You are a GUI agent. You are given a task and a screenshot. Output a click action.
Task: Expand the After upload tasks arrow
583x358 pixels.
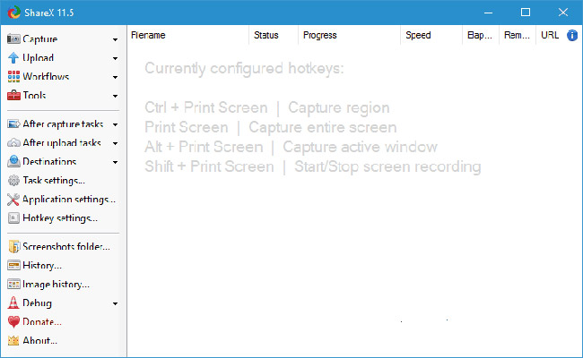[116, 143]
